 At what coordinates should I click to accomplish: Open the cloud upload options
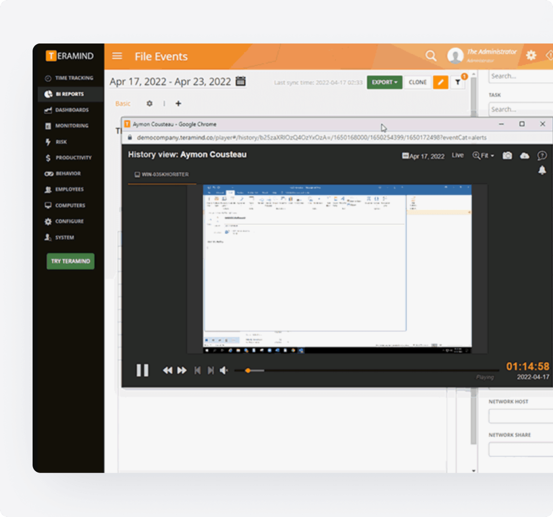click(x=525, y=155)
